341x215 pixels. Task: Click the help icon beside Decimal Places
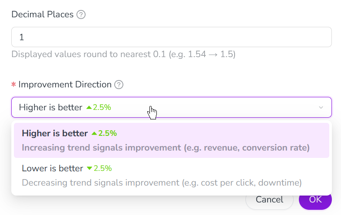click(81, 15)
